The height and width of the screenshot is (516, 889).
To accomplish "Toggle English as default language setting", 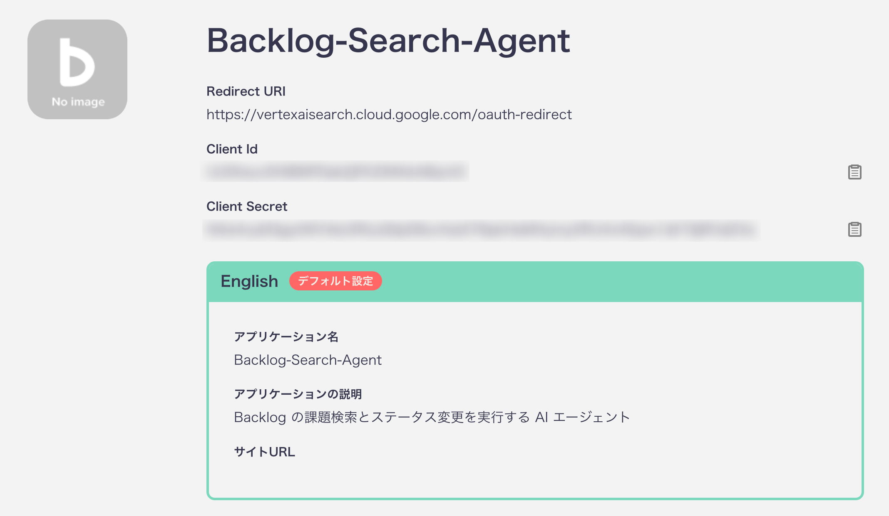I will point(335,281).
